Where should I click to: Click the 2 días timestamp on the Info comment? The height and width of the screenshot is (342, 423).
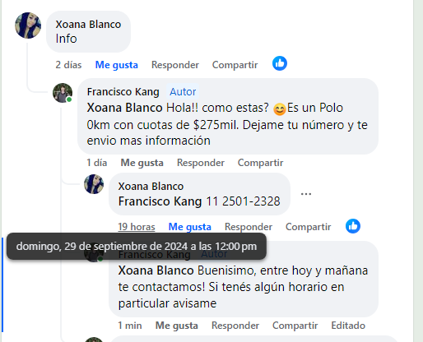point(68,65)
